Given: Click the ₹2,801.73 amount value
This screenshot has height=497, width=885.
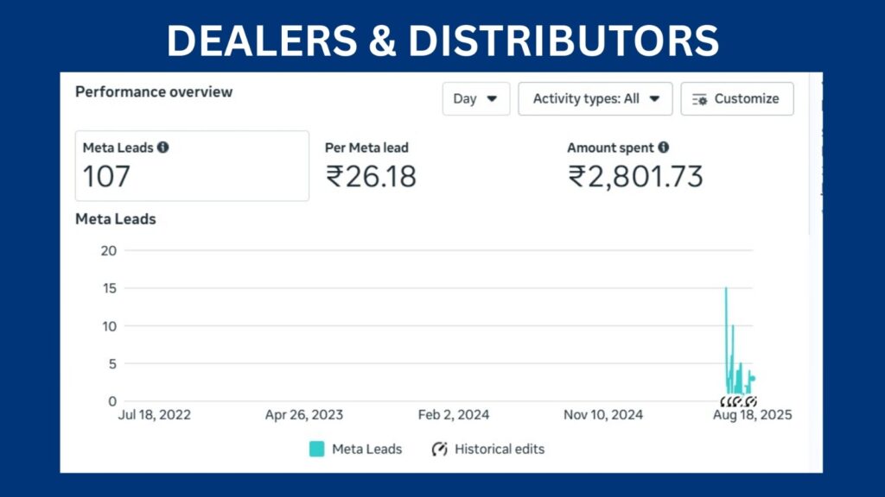Looking at the screenshot, I should (x=635, y=176).
